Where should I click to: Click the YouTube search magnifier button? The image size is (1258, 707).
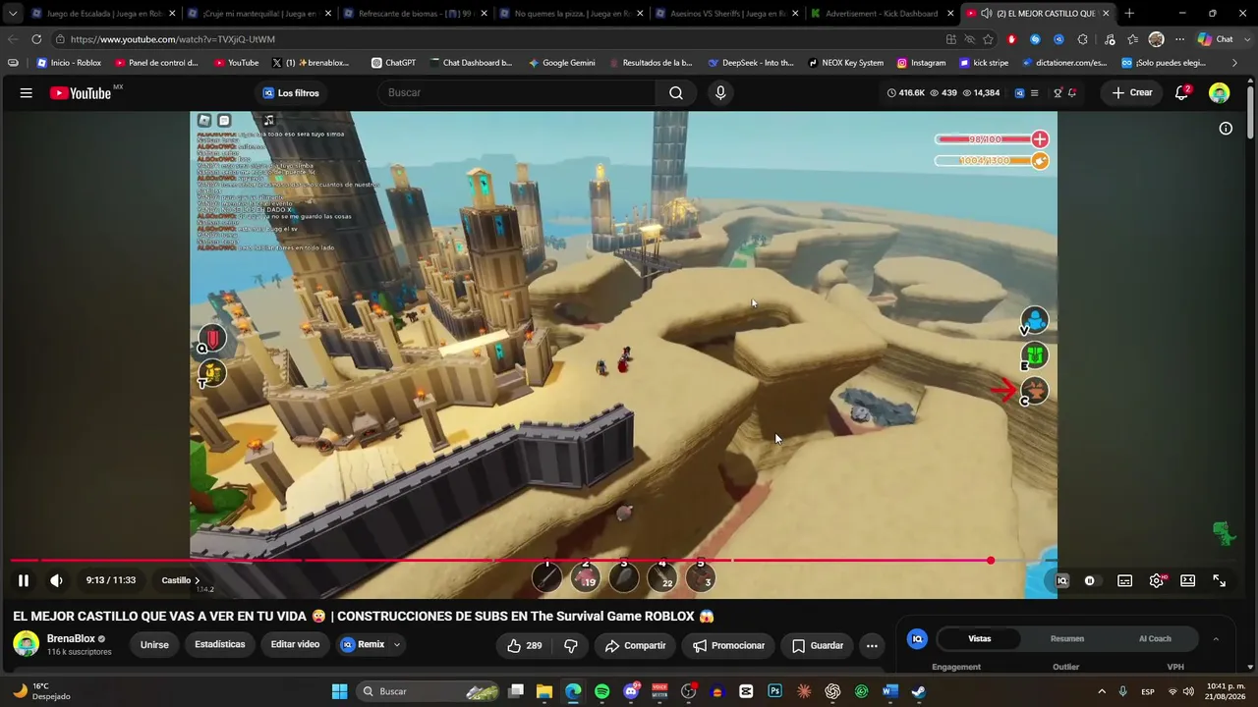coord(676,92)
